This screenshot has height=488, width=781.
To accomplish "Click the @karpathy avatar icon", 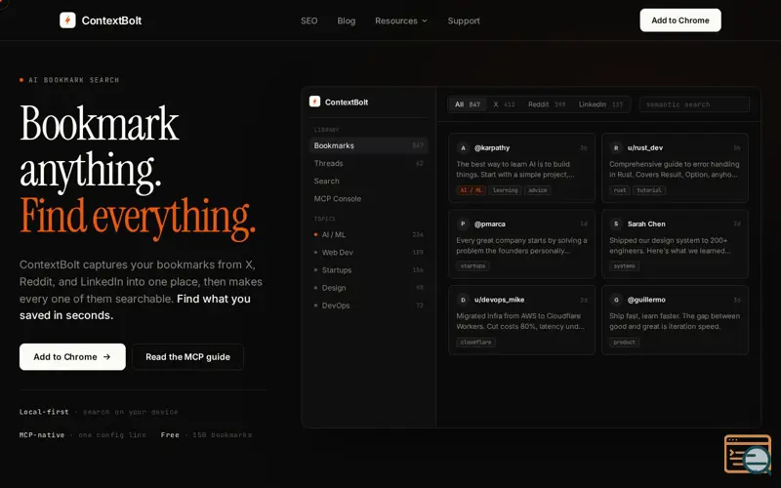I will click(463, 148).
